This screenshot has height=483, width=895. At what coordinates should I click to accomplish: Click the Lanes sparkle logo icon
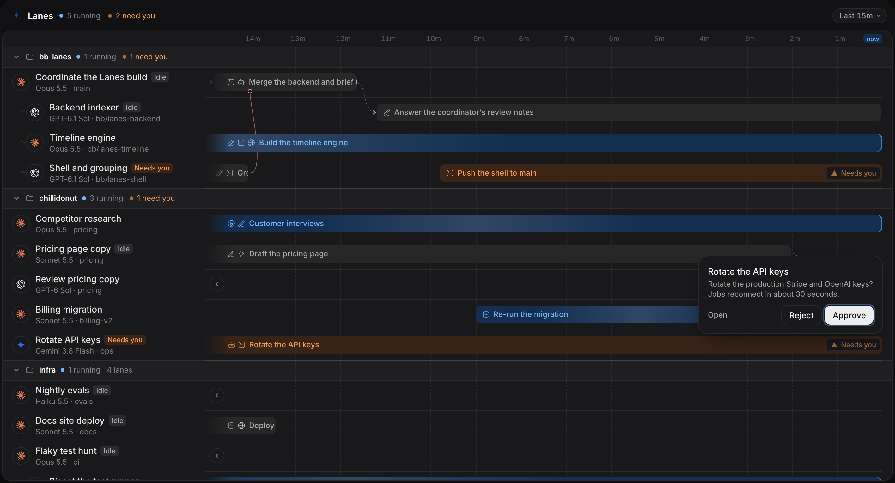click(17, 15)
